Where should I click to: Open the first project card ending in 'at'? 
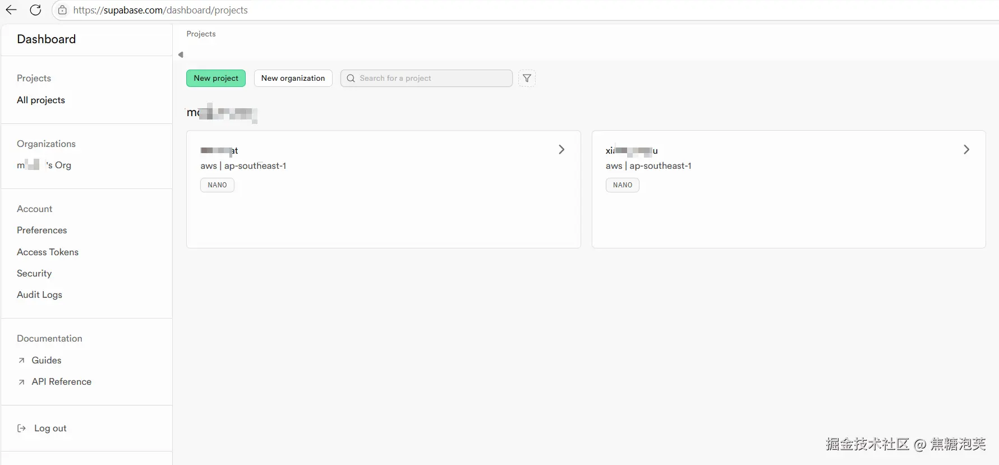383,189
